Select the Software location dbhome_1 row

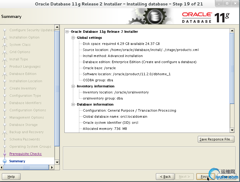coord(127,74)
